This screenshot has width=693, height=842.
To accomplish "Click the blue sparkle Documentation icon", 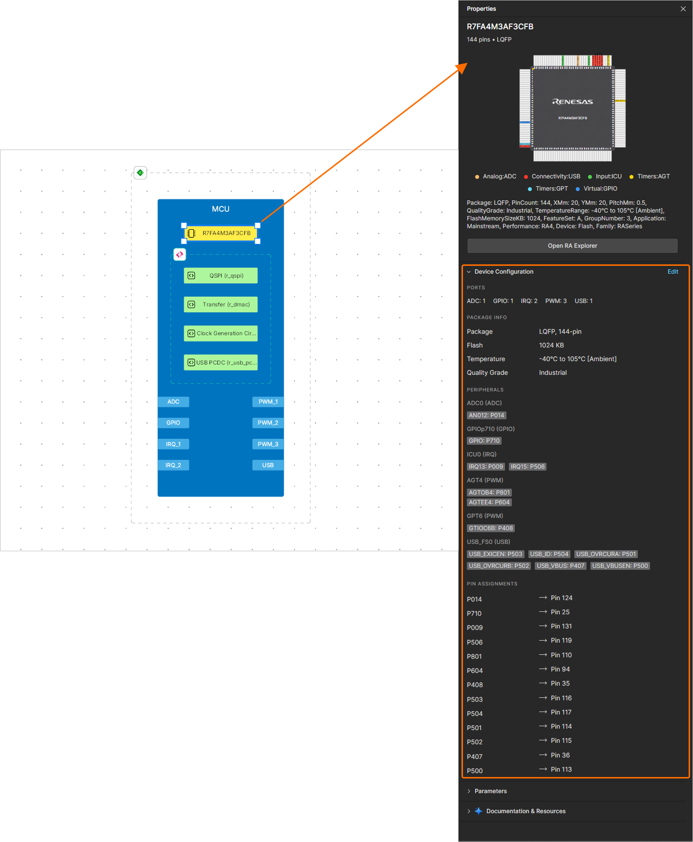I will [479, 811].
